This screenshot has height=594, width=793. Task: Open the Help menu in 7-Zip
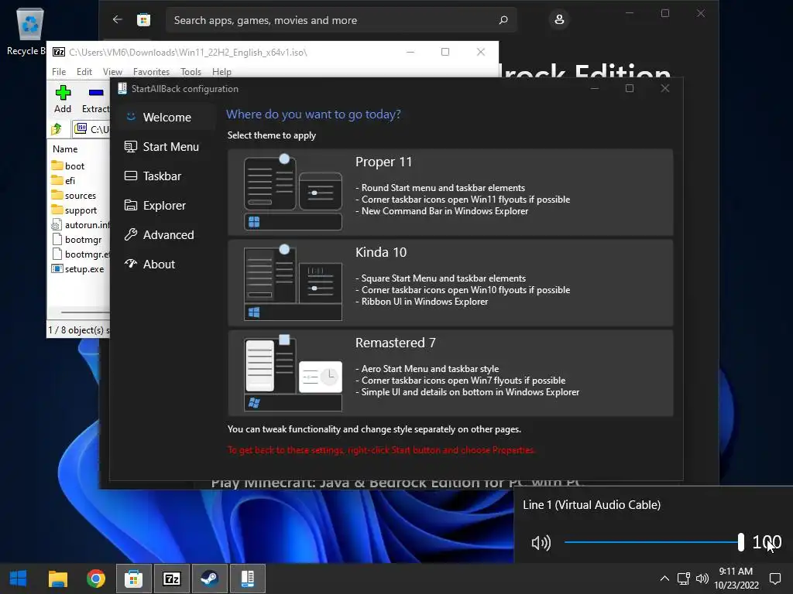pyautogui.click(x=221, y=72)
